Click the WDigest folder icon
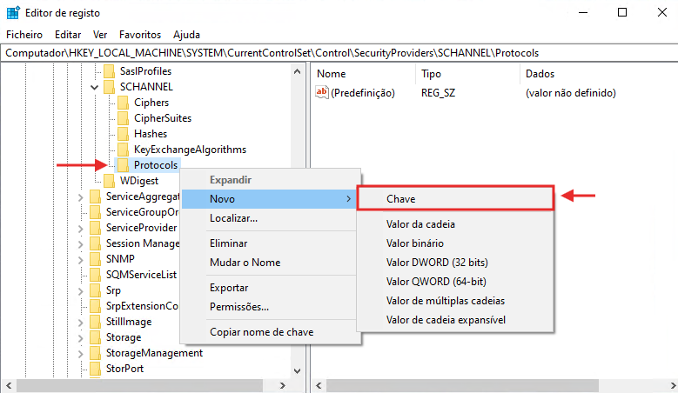Image resolution: width=678 pixels, height=393 pixels. click(109, 181)
